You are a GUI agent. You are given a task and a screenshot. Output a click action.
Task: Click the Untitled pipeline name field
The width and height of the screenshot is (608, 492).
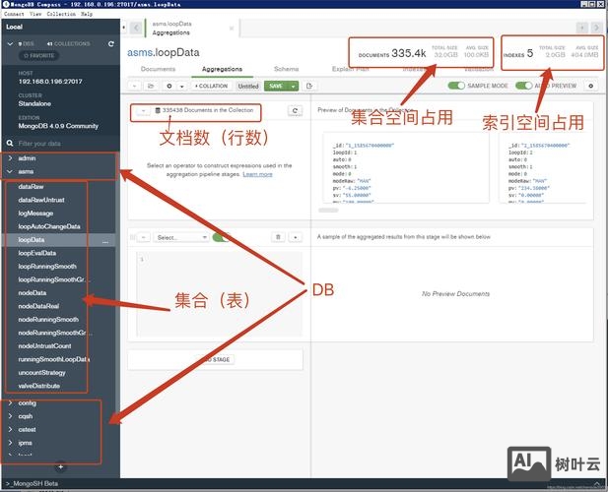click(248, 86)
